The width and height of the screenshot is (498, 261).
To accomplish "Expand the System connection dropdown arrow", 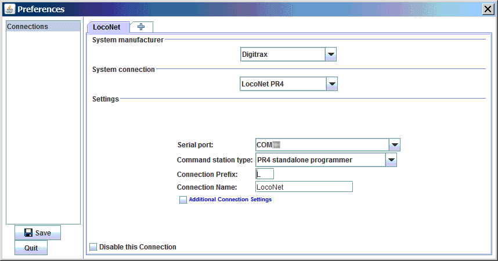I will point(332,84).
